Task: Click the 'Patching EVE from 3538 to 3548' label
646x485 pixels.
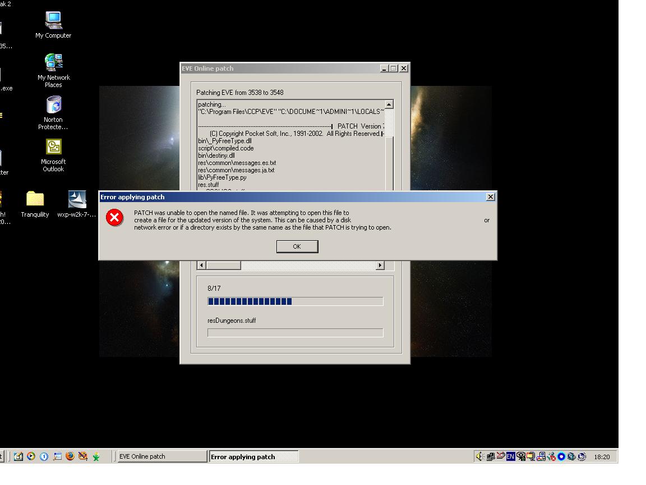Action: pyautogui.click(x=240, y=93)
